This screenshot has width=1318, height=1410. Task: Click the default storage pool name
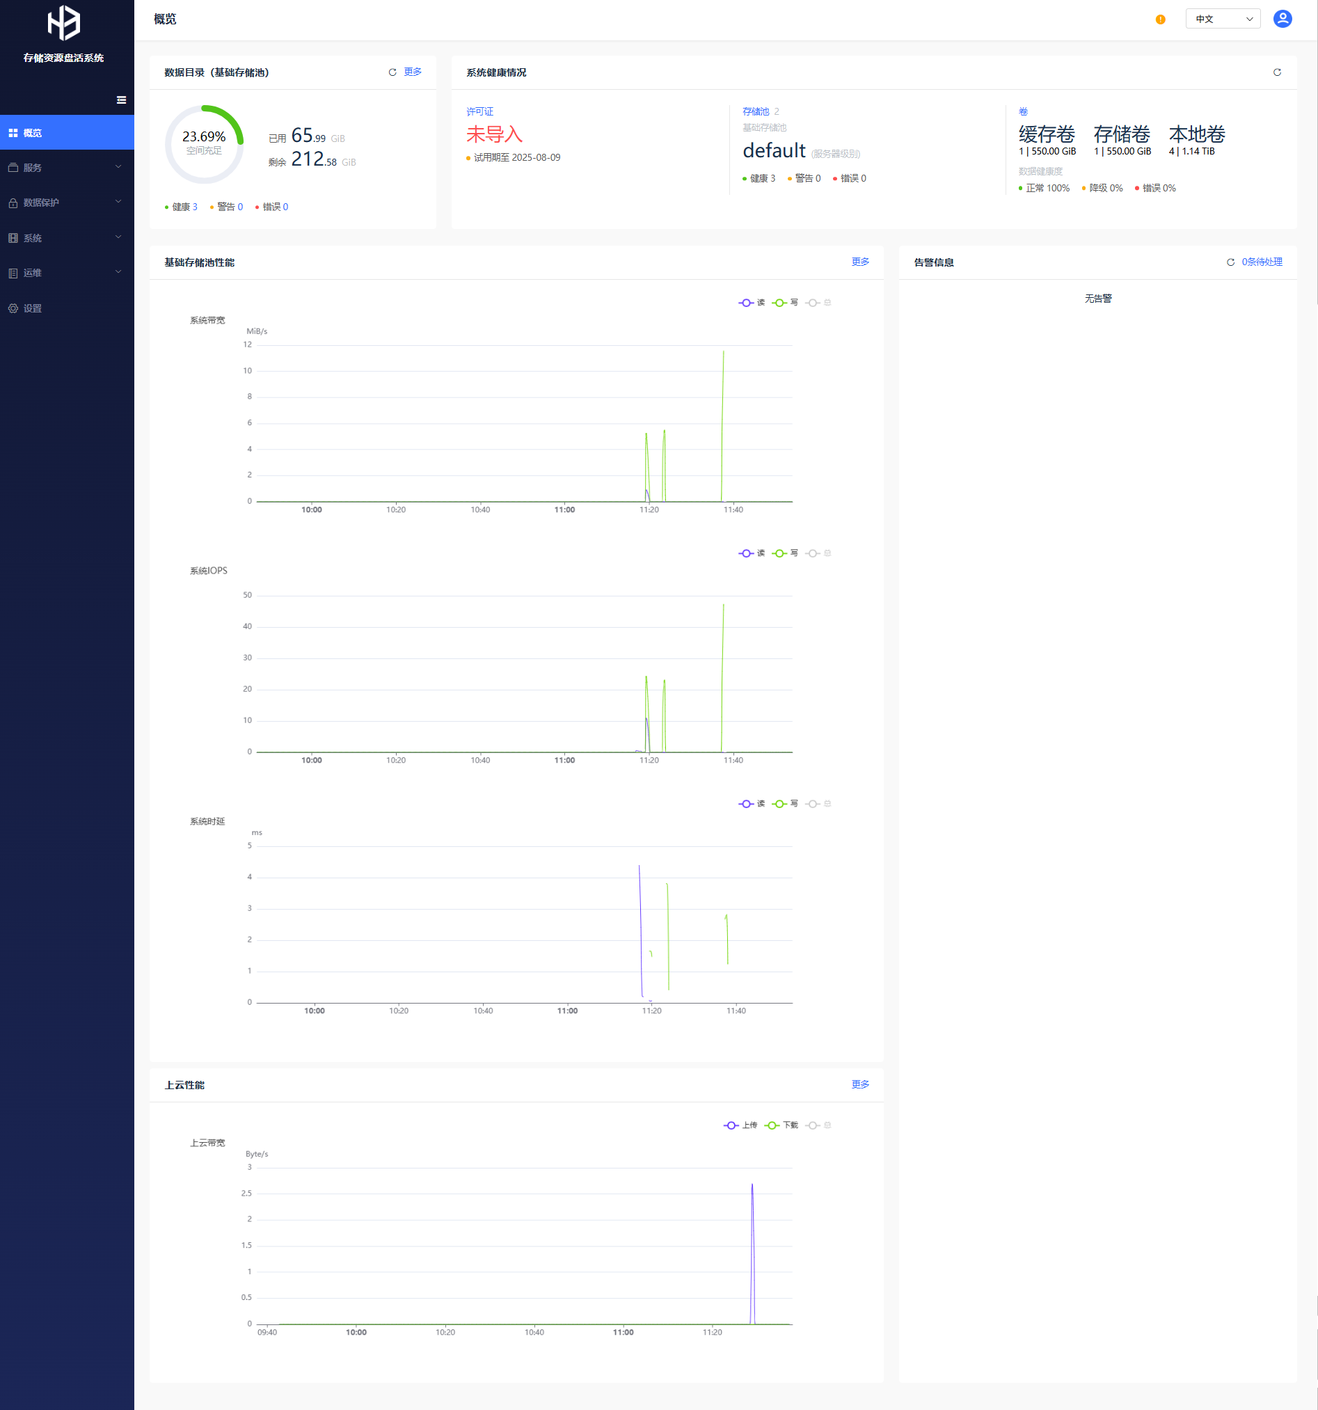774,150
